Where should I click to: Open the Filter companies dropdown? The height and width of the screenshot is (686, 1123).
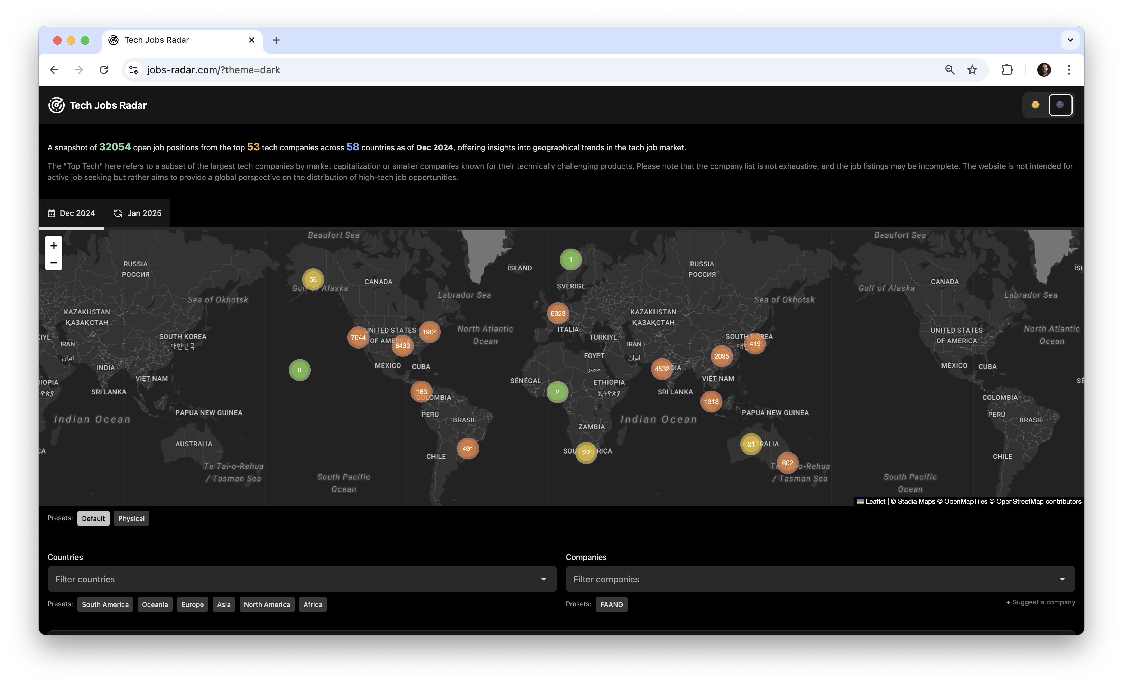click(820, 579)
